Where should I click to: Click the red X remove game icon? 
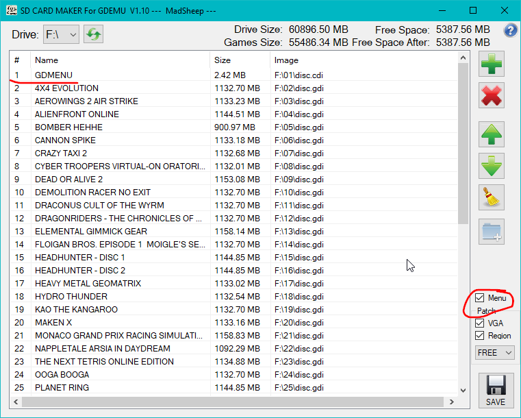(492, 95)
